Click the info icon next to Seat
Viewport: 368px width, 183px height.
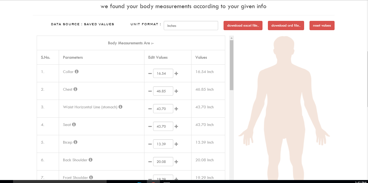point(74,125)
